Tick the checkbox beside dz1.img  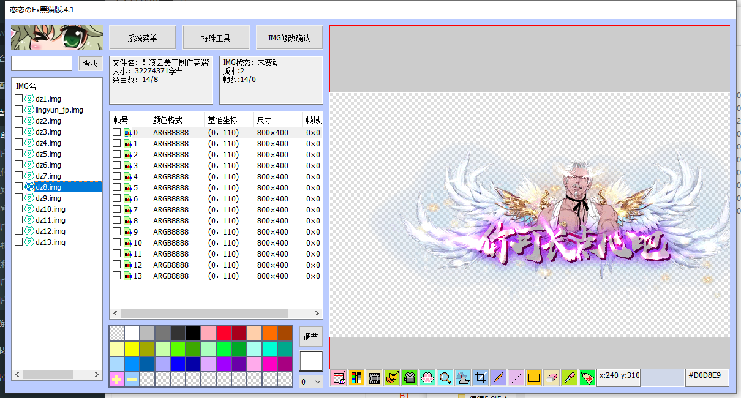(18, 99)
